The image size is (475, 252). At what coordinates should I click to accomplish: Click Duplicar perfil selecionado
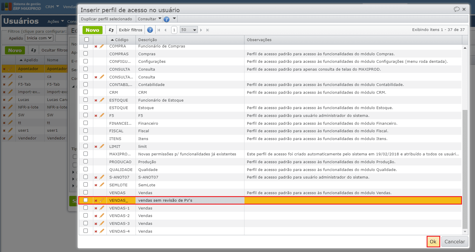click(x=106, y=19)
